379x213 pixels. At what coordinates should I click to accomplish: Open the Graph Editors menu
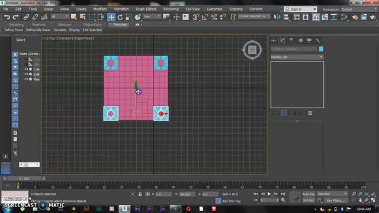tap(146, 9)
